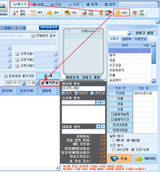This screenshot has width=160, height=172.
Task: Select the 송금확인 template row
Action: pyautogui.click(x=130, y=80)
